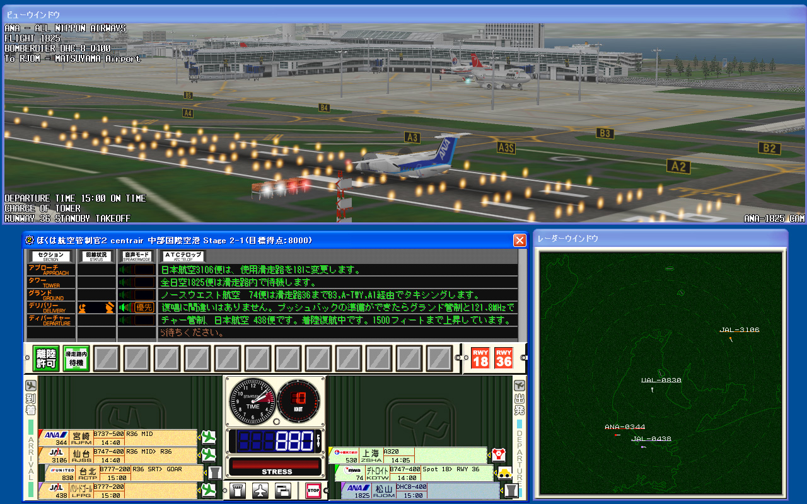
Task: Click the green plane icon beside パリ・ドゴール strip
Action: click(x=208, y=490)
